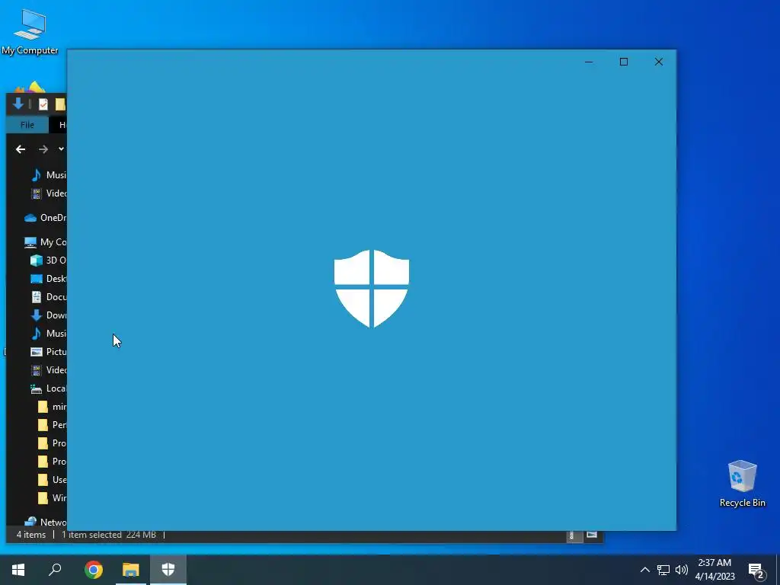Viewport: 780px width, 585px height.
Task: Switch Explorer to large icons view
Action: tap(591, 535)
